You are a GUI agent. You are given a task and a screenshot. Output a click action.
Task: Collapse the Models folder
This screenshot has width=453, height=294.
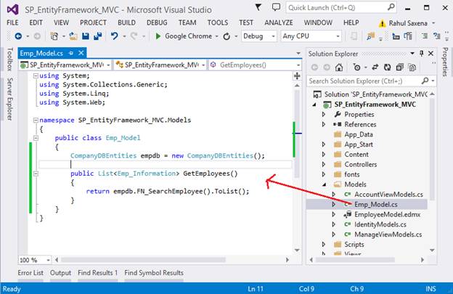324,184
